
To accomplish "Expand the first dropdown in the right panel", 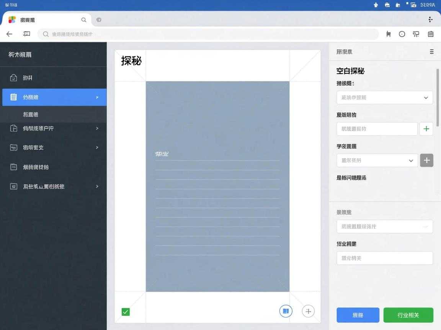I will (x=384, y=97).
